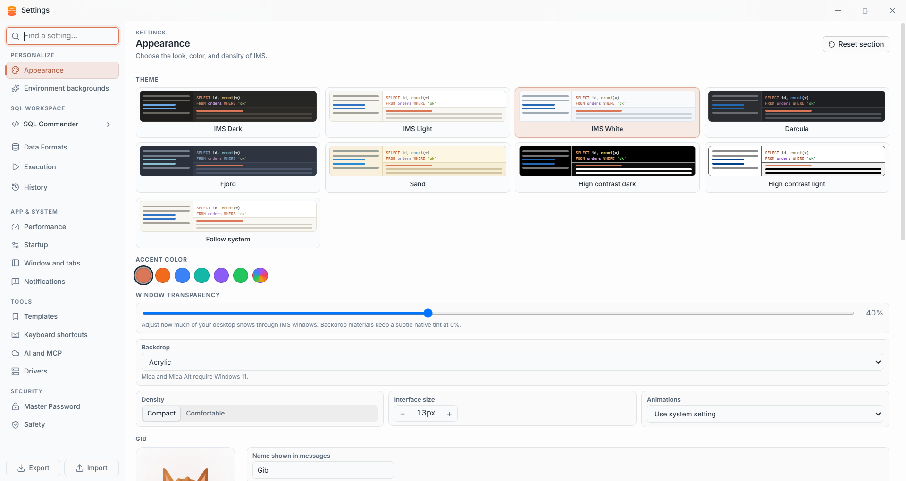Image resolution: width=906 pixels, height=481 pixels.
Task: Click the Appearance palette icon in sidebar
Action: click(16, 70)
